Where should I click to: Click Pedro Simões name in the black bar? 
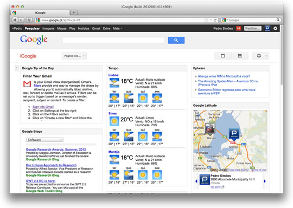coord(223,28)
